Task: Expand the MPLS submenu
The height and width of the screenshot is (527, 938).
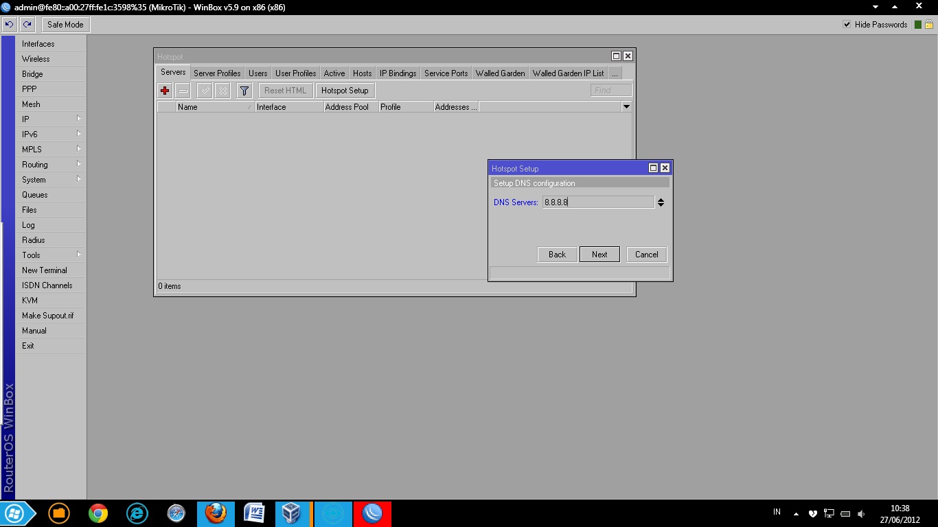Action: (52, 150)
